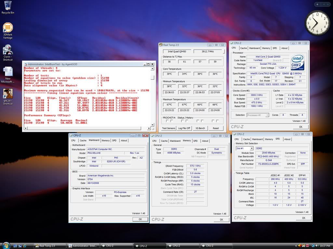Click the FSB:DRAM 5:6 ratio value

(195, 170)
